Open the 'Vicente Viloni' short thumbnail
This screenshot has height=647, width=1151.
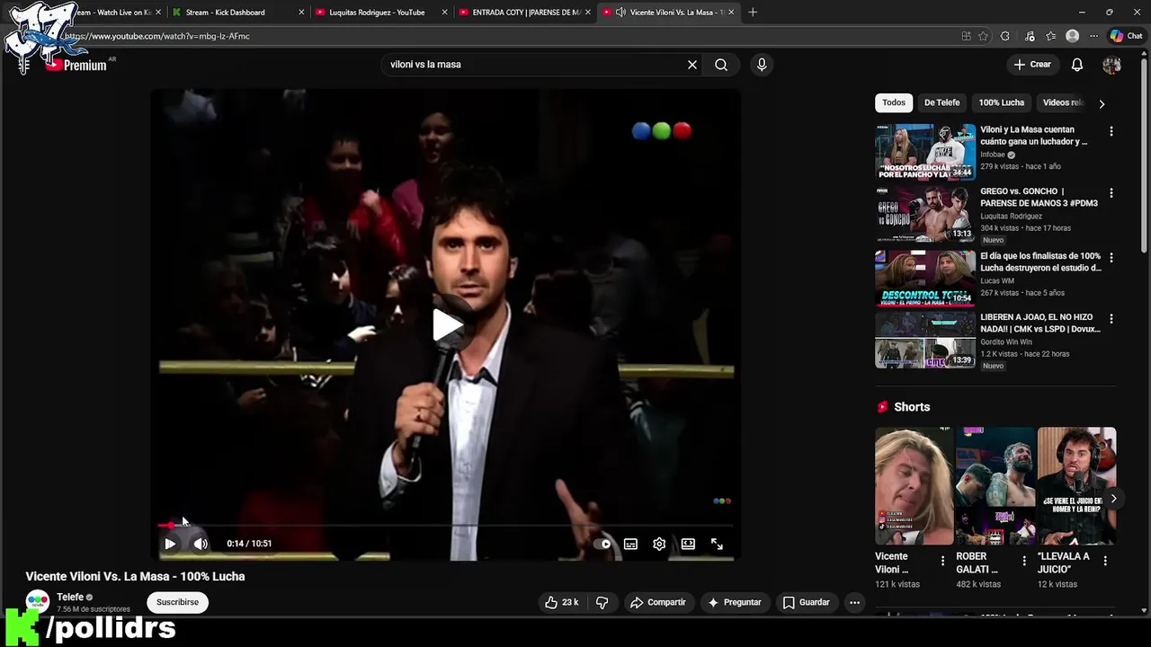915,486
